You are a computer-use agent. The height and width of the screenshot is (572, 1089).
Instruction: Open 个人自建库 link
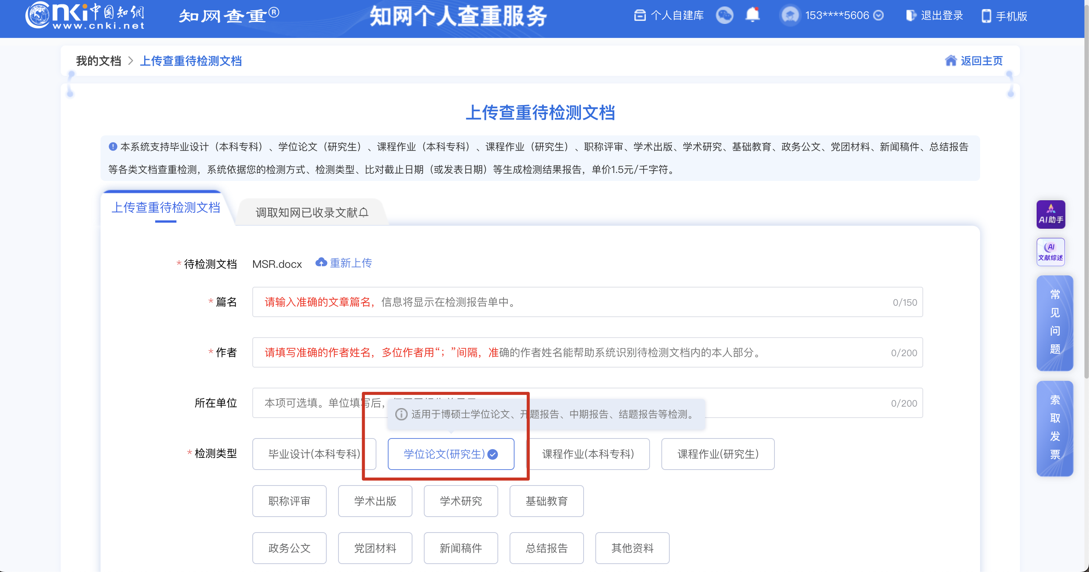(669, 16)
